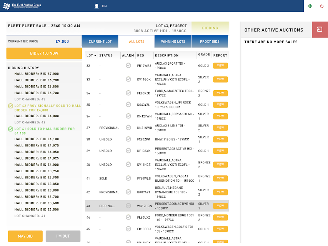Open the Proxy Bids tab
The image size is (328, 246).
coord(210,42)
